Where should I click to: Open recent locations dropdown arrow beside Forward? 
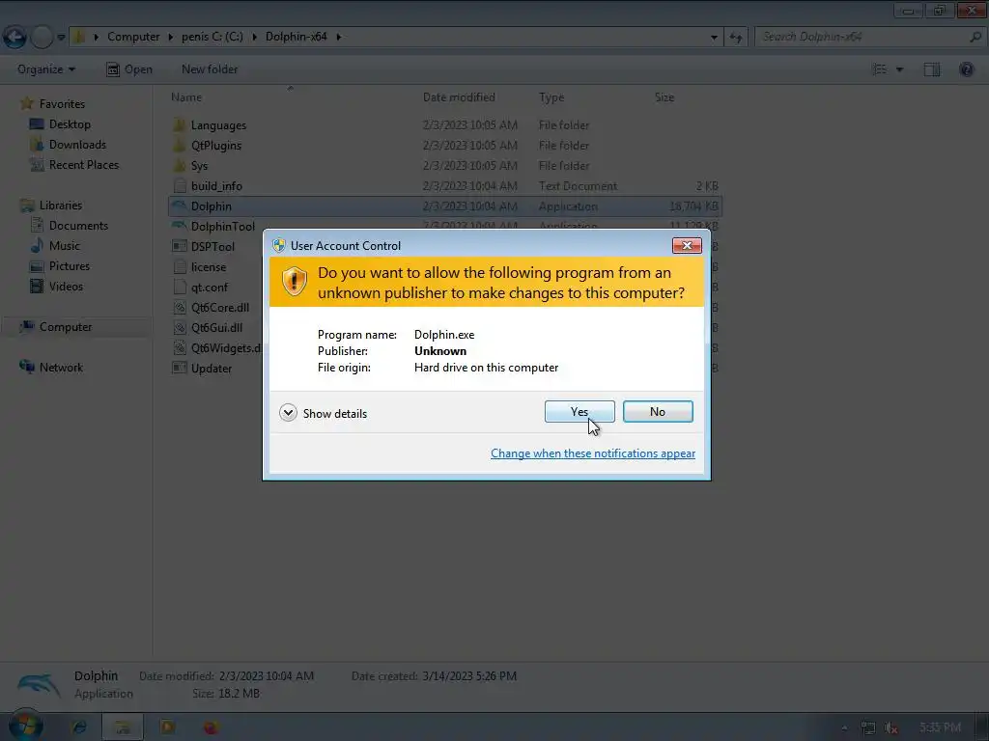61,38
